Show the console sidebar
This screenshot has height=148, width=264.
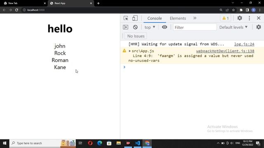click(x=125, y=27)
